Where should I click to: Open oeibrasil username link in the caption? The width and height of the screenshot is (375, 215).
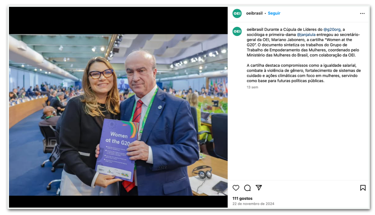click(x=255, y=30)
